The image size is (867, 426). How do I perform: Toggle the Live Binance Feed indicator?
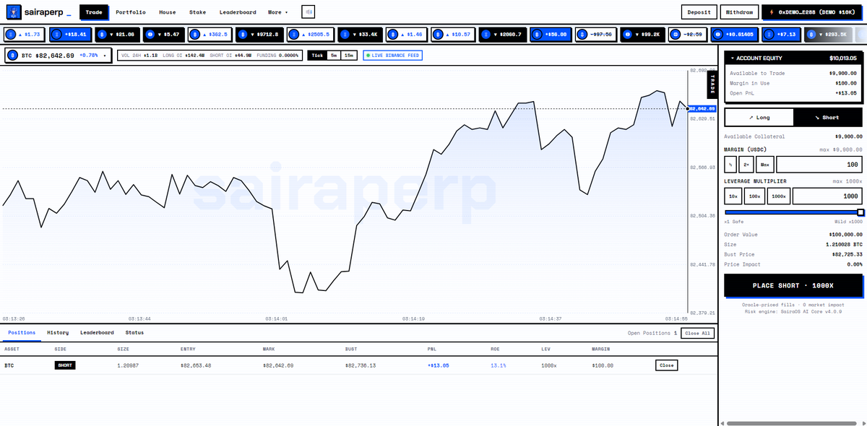(x=392, y=55)
